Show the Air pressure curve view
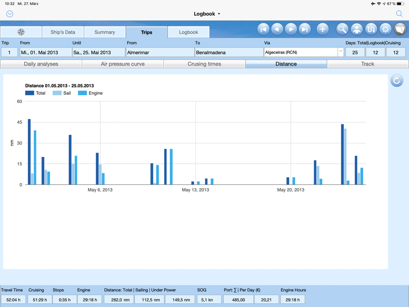Viewport: 409px width, 307px height. [123, 64]
